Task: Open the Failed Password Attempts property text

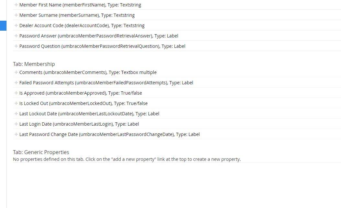Action: 106,83
